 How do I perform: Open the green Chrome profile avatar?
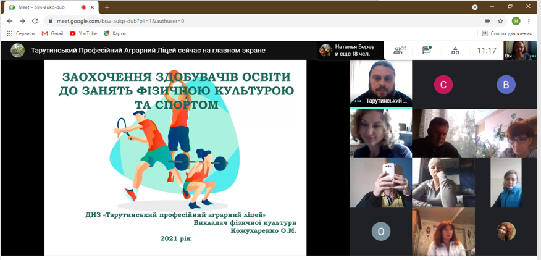click(x=516, y=21)
